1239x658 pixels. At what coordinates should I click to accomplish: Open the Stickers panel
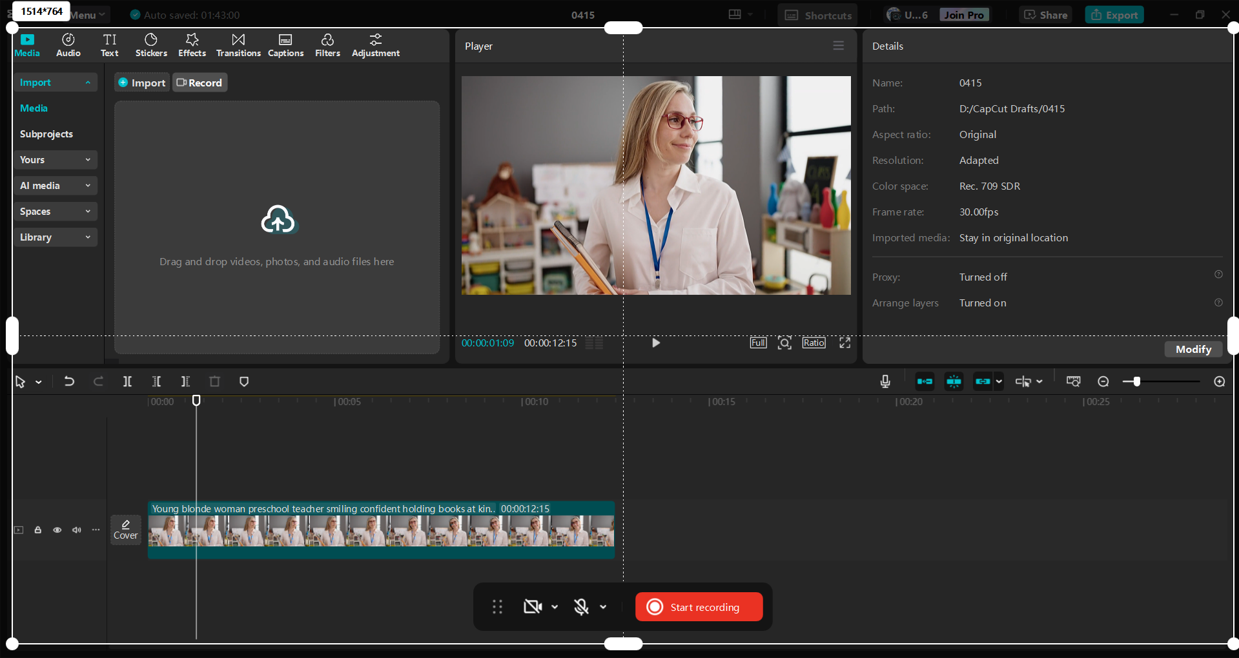[151, 45]
